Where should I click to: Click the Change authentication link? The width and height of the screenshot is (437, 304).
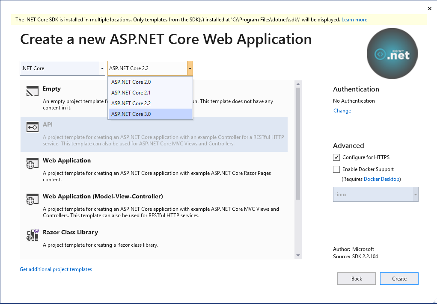coord(342,111)
